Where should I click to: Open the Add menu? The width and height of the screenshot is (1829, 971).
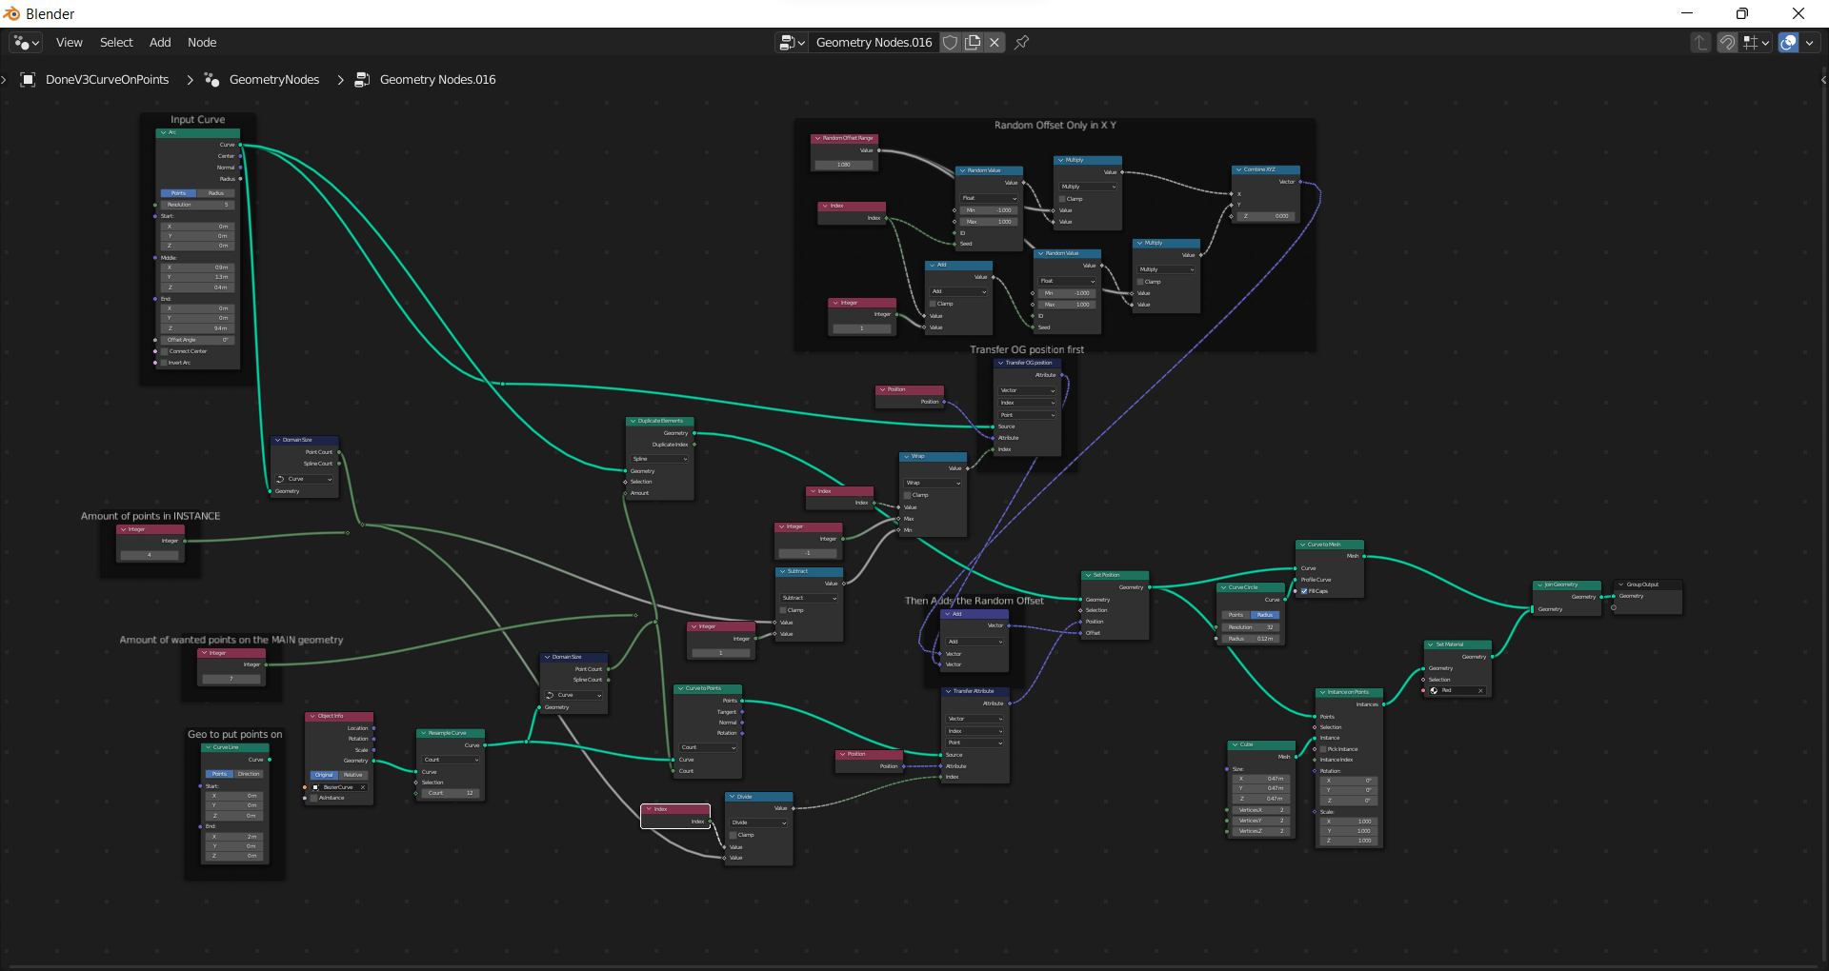point(160,43)
